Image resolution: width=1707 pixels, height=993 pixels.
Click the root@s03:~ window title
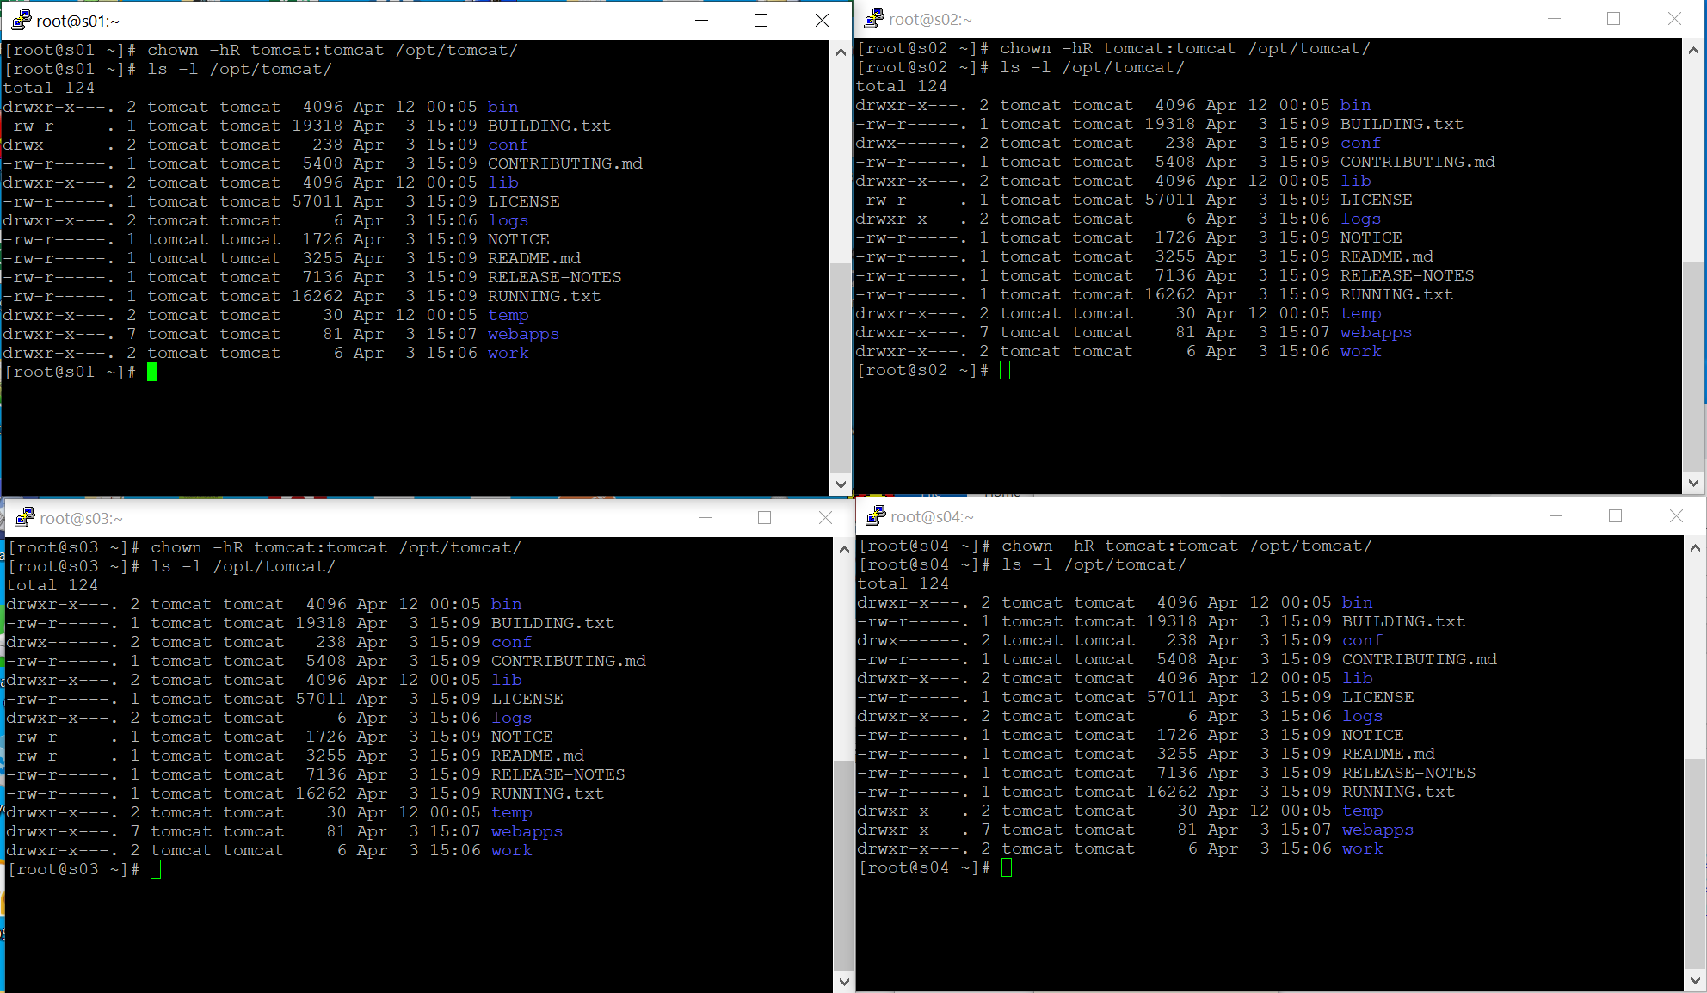coord(82,518)
